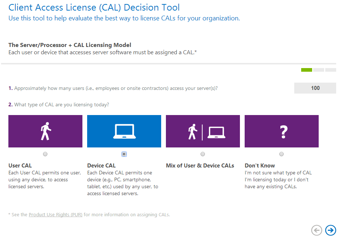Click the third progress step indicator
Screen dimensions: 338x237
330,70
